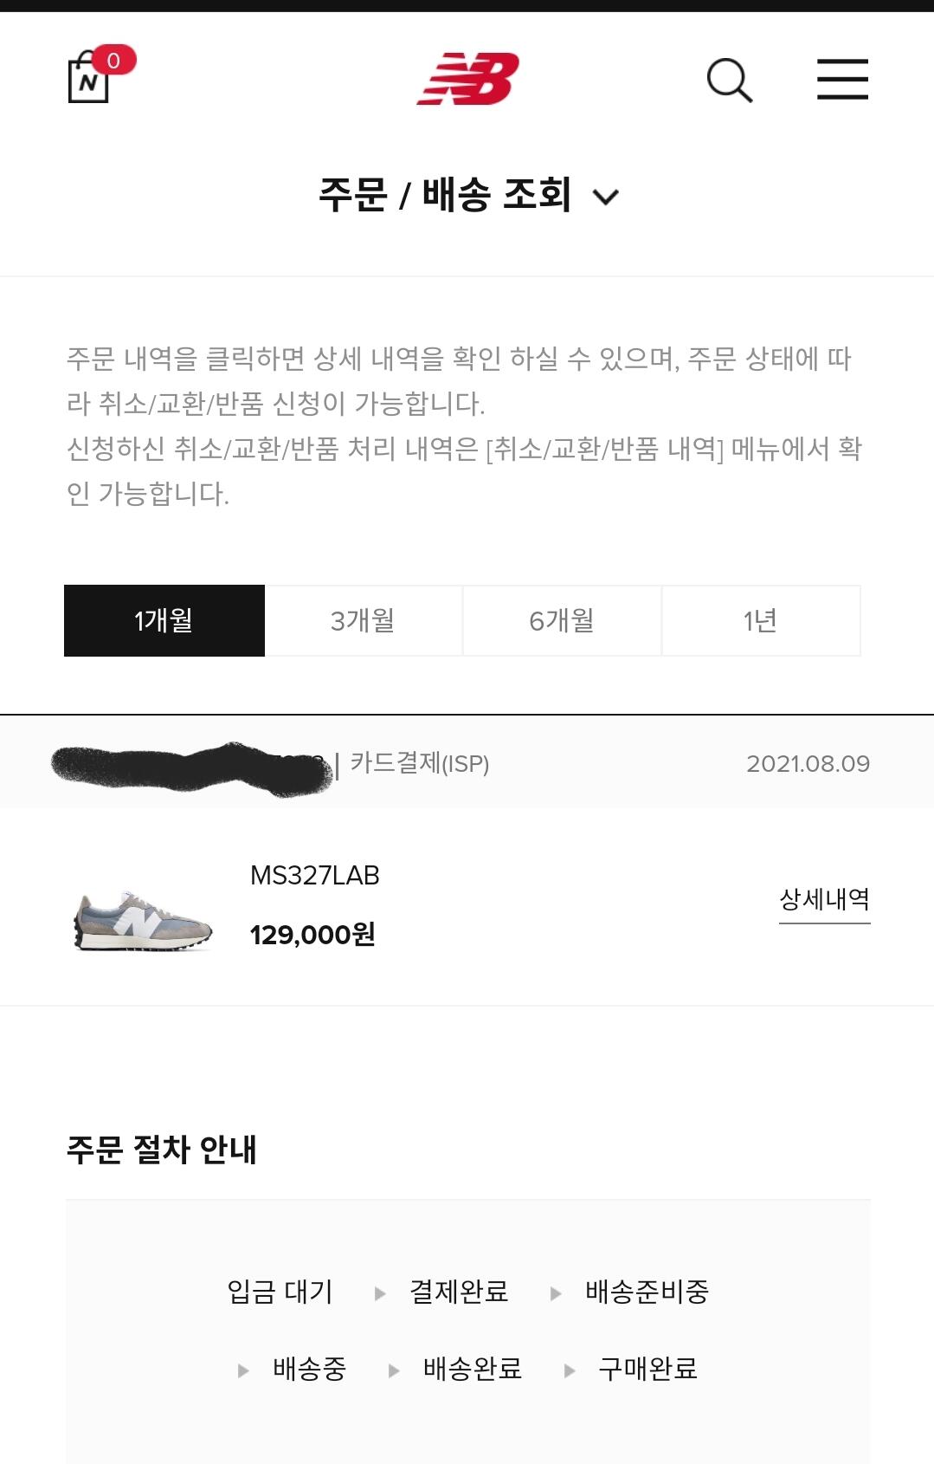Expand the 주문 / 배송 조회 dropdown chevron
934x1464 pixels.
(x=606, y=197)
